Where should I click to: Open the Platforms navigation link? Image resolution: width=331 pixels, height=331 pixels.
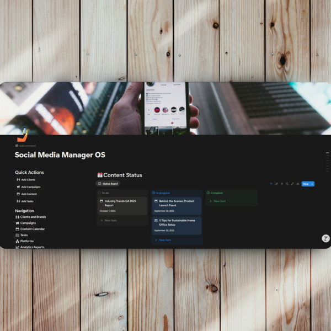tap(24, 241)
